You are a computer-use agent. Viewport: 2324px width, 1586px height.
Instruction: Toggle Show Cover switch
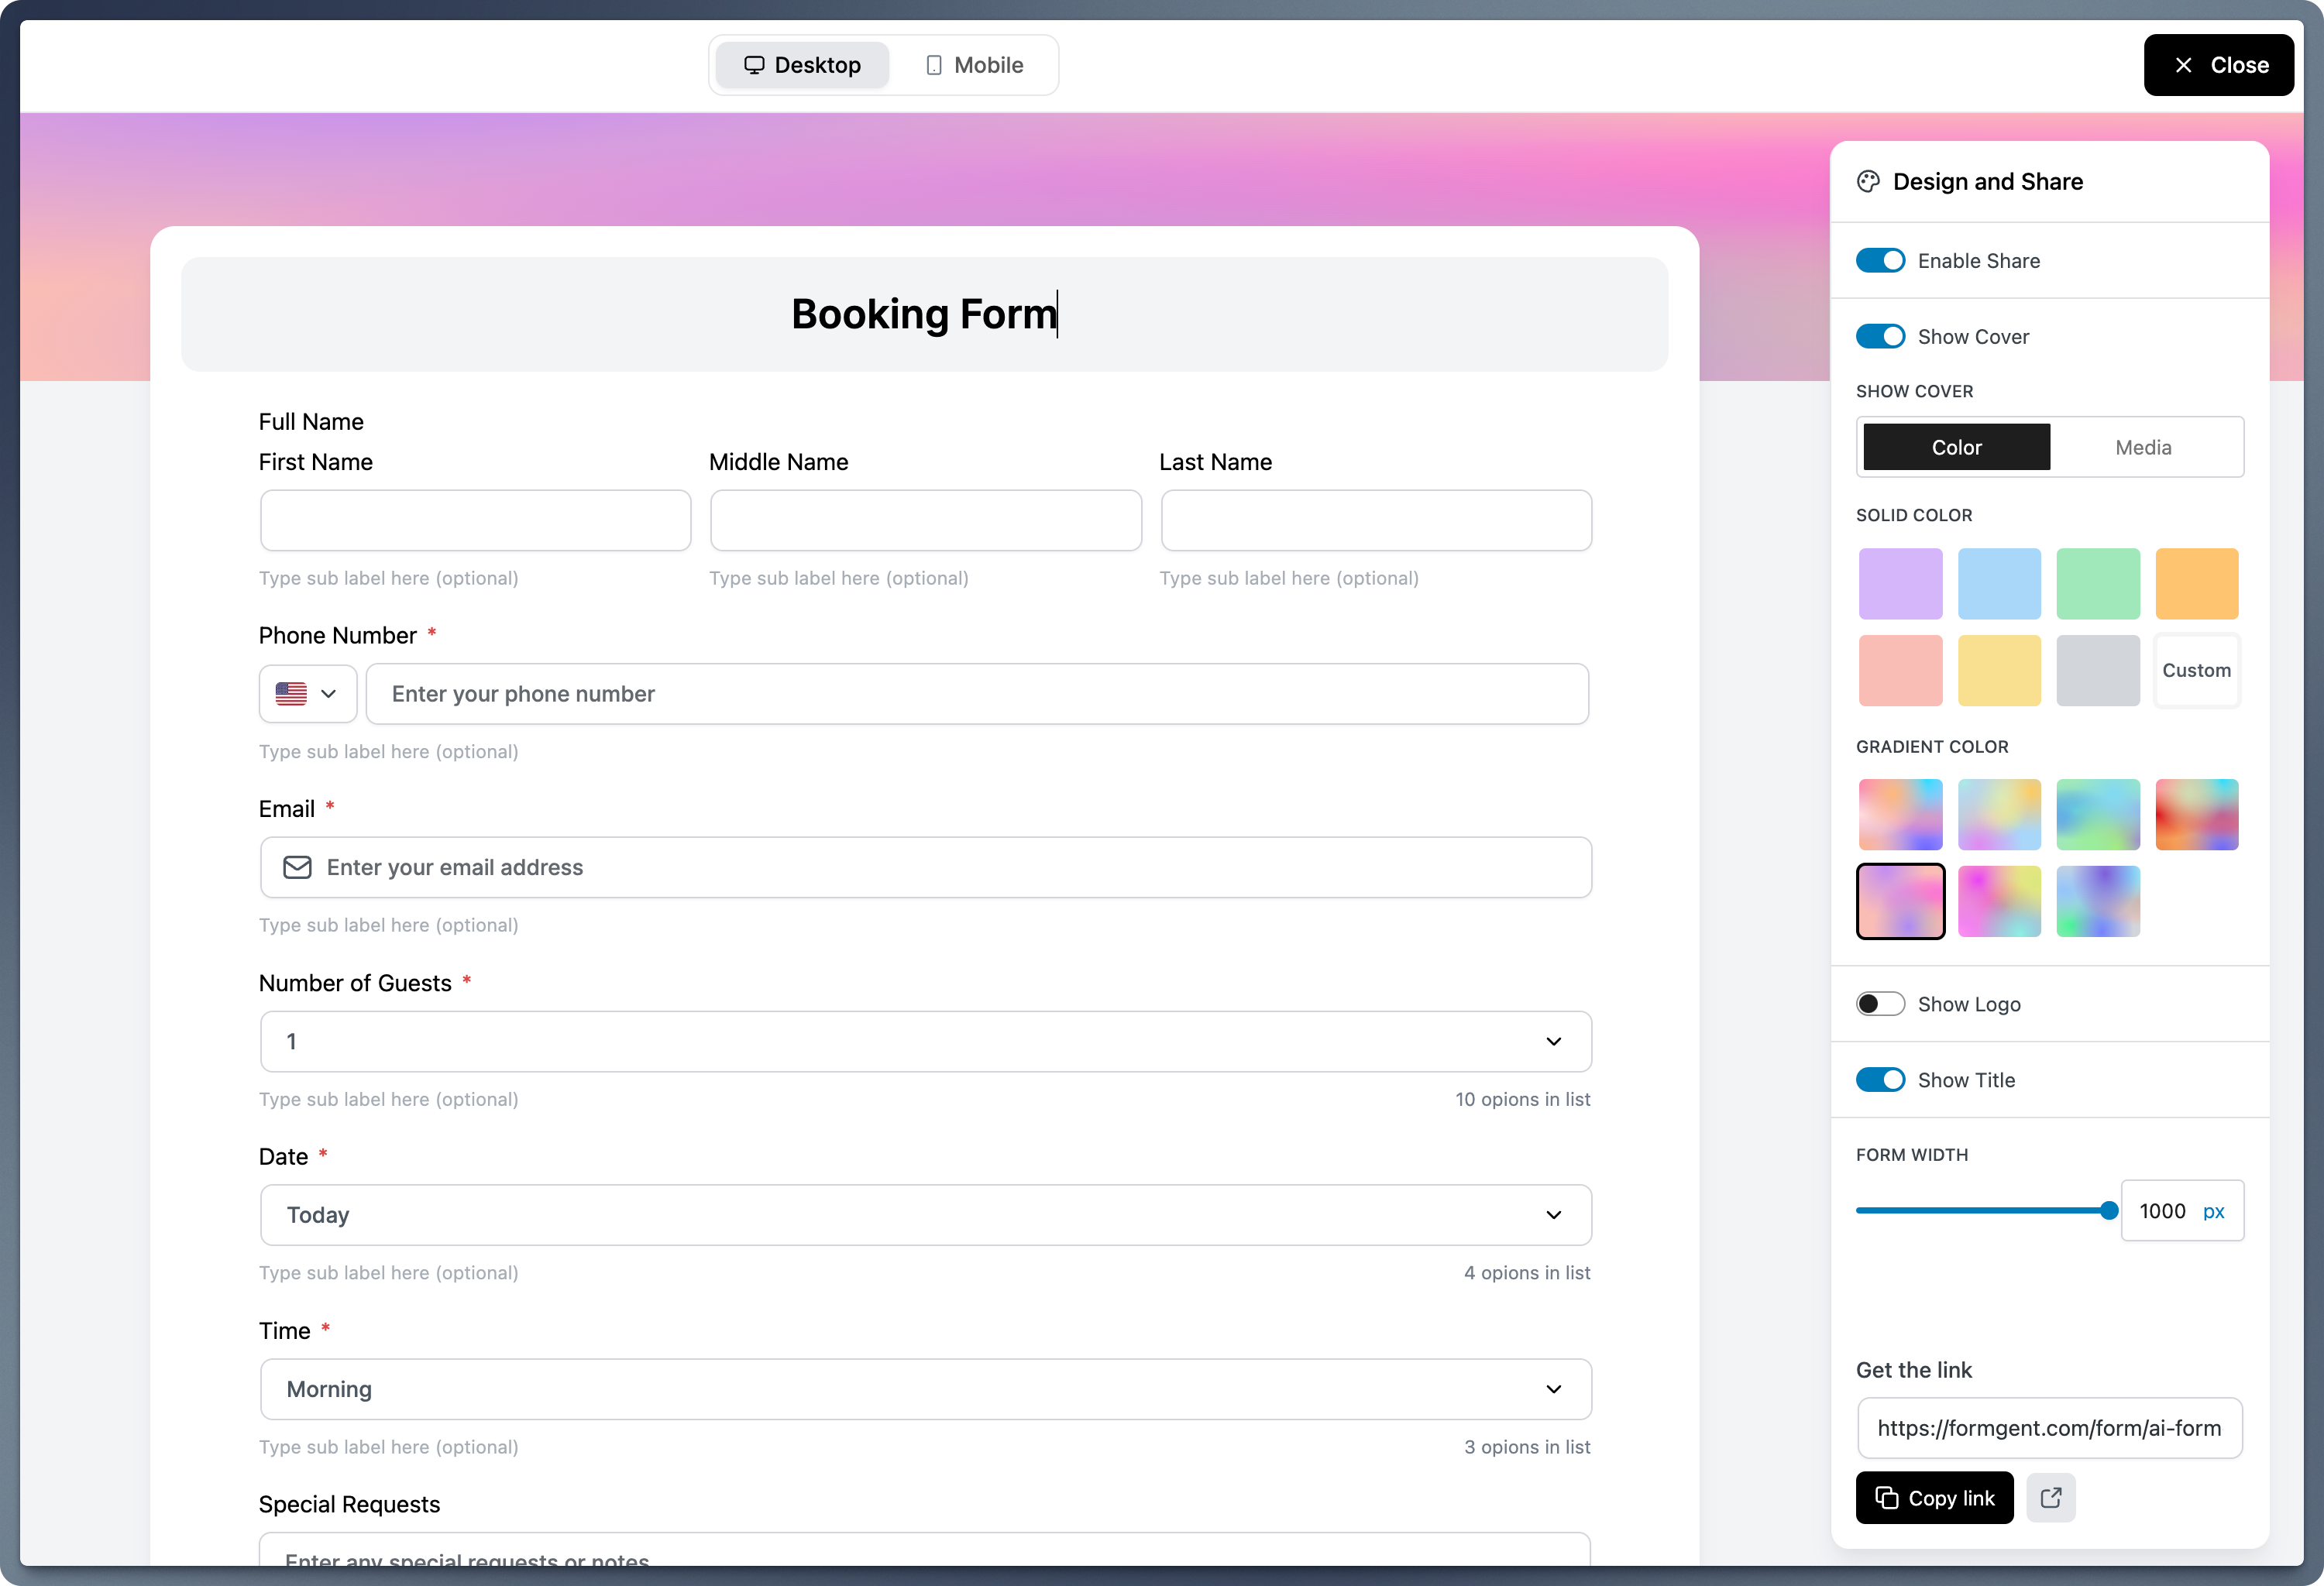tap(1880, 337)
